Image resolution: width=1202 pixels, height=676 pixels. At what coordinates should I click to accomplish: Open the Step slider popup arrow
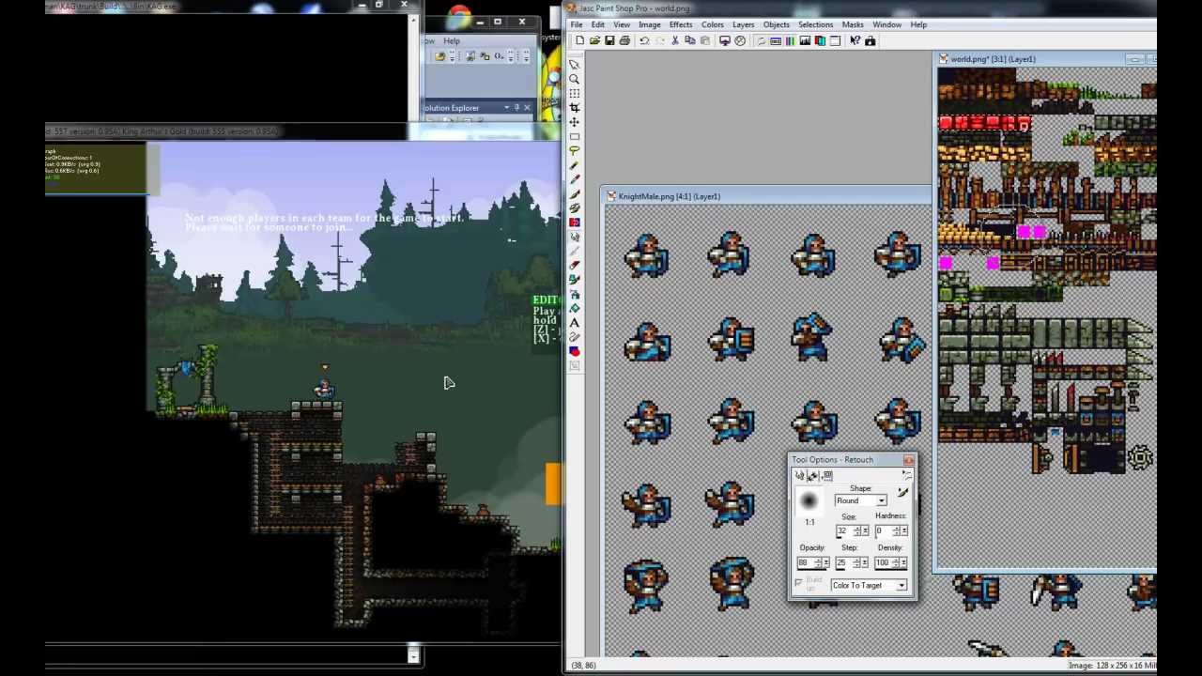[865, 562]
